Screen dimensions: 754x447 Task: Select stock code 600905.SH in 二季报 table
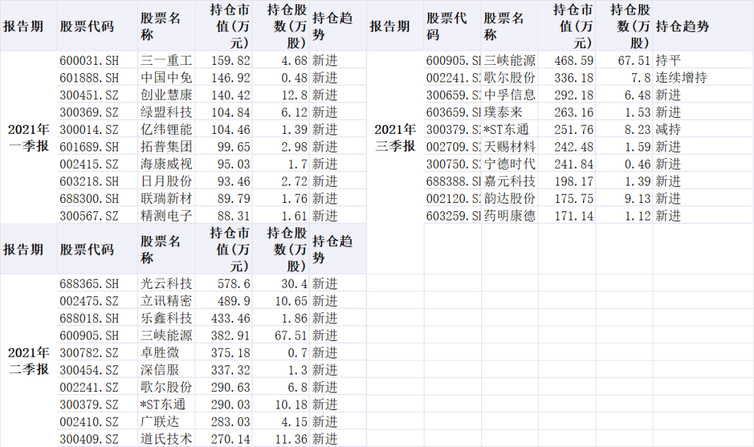coord(89,335)
